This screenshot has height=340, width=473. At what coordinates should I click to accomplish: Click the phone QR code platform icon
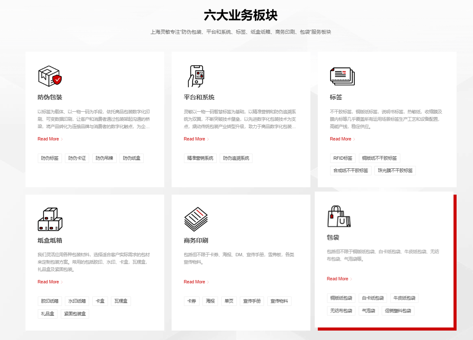196,76
